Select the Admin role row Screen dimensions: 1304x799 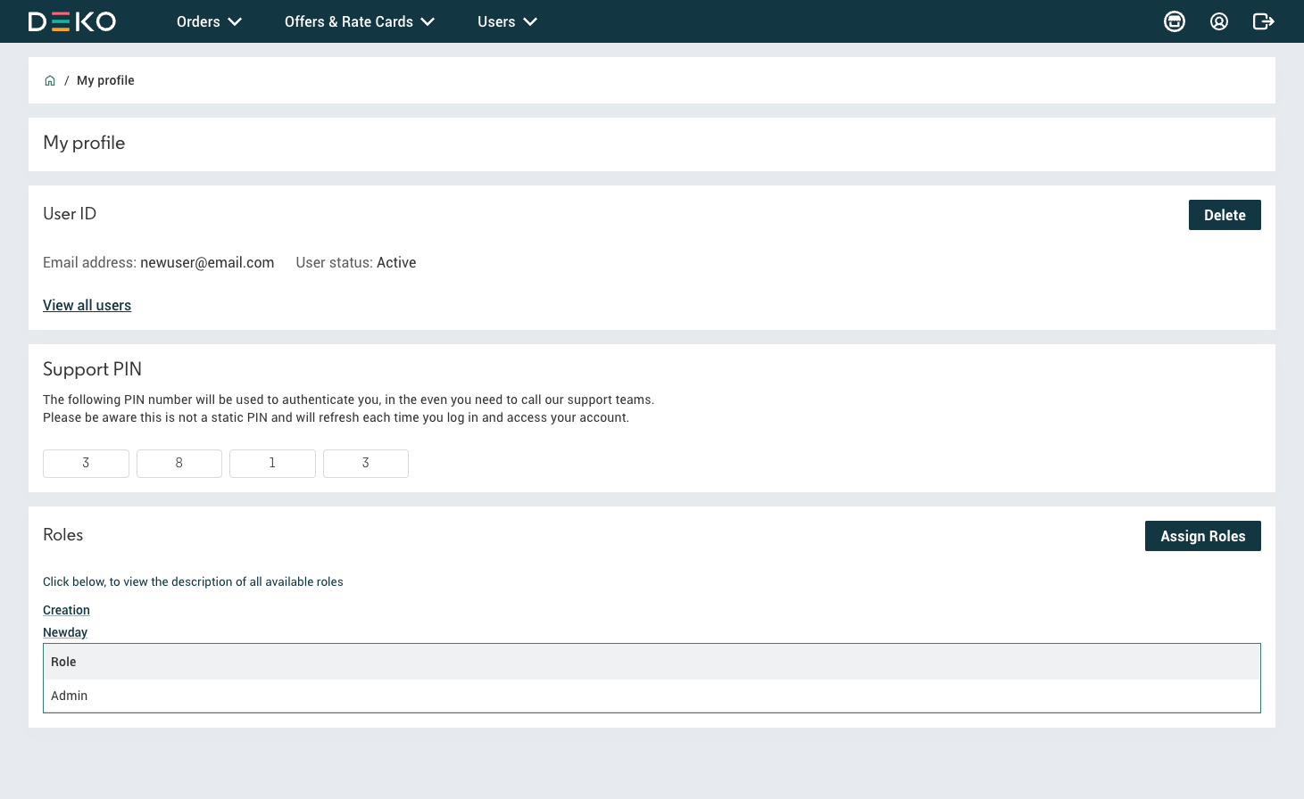tap(652, 696)
